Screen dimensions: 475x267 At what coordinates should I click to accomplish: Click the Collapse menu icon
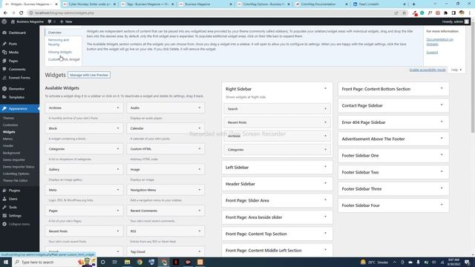[4, 224]
